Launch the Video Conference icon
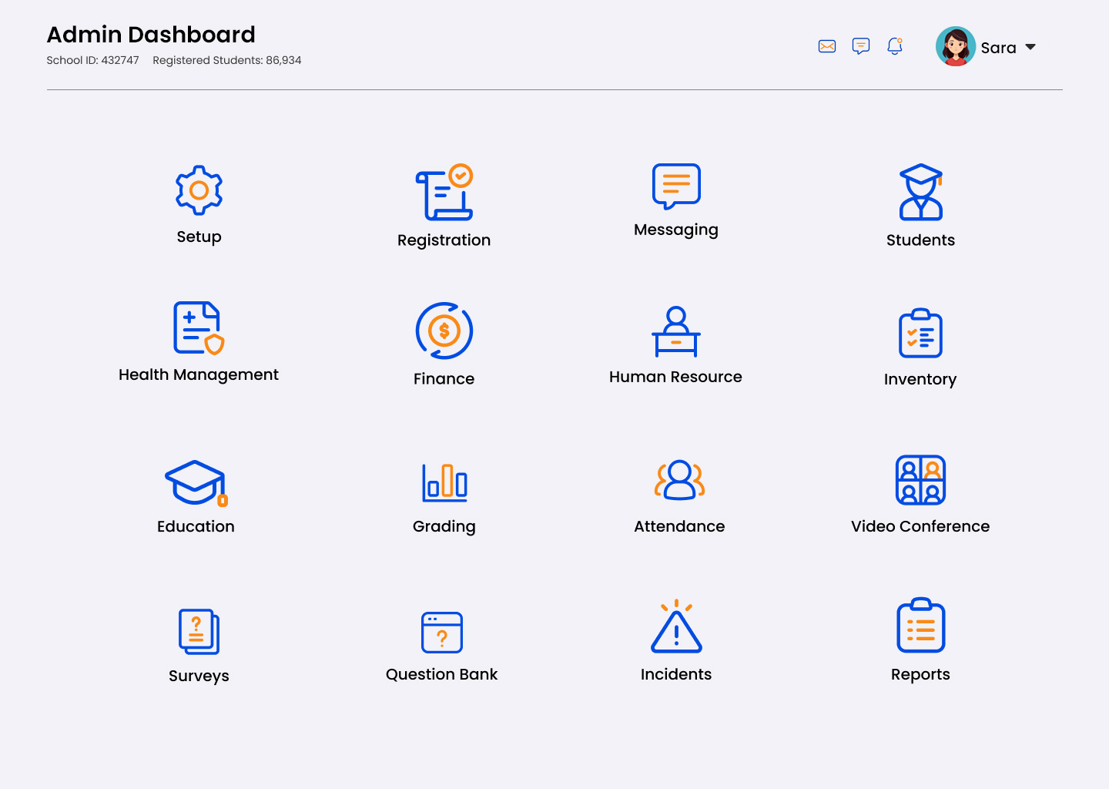1109x789 pixels. (x=920, y=480)
